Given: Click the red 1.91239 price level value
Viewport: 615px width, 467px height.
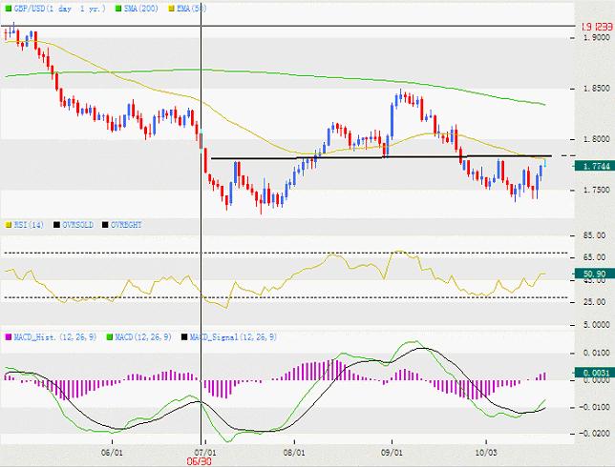Looking at the screenshot, I should [x=597, y=27].
